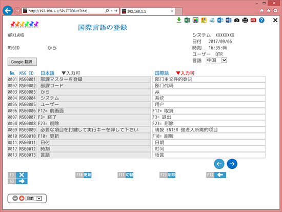Click the address bar go arrow
Image resolution: width=282 pixels, height=212 pixels.
point(116,11)
